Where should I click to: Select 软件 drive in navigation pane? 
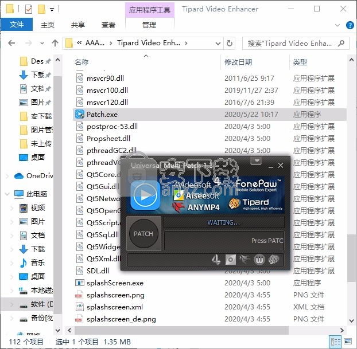(x=36, y=304)
